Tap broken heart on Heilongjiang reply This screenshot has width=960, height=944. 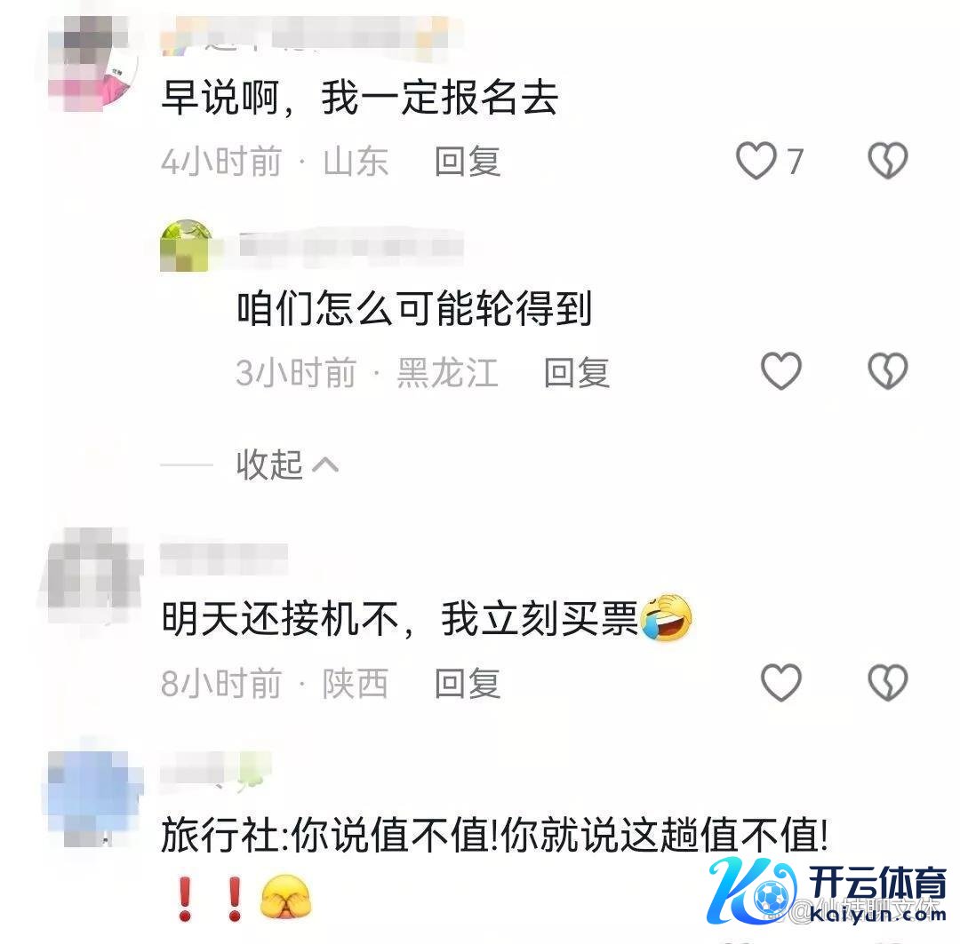[x=888, y=370]
